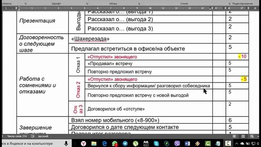Open File Explorer folder icon in taskbar
This screenshot has height=147, width=261.
pyautogui.click(x=94, y=143)
